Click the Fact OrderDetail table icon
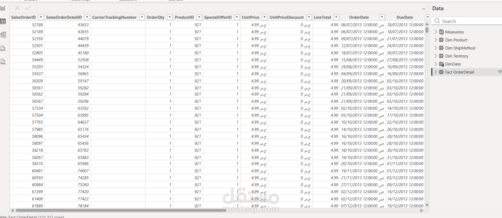The height and width of the screenshot is (218, 502). click(441, 72)
